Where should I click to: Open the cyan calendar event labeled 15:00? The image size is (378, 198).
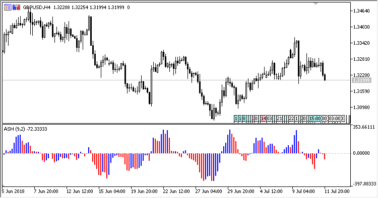click(x=315, y=119)
